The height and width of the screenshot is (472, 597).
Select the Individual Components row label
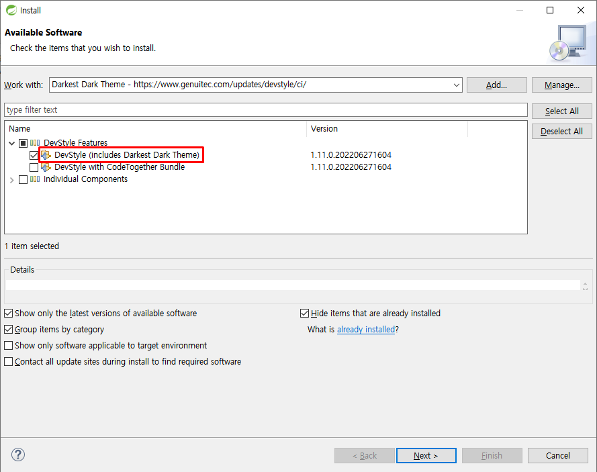(85, 179)
